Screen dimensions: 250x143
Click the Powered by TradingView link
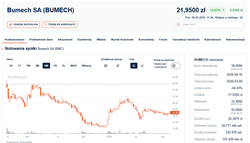[x=19, y=142]
